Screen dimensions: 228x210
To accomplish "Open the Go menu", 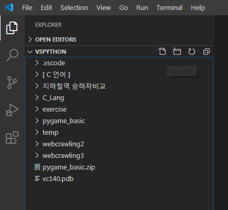I will pos(123,8).
